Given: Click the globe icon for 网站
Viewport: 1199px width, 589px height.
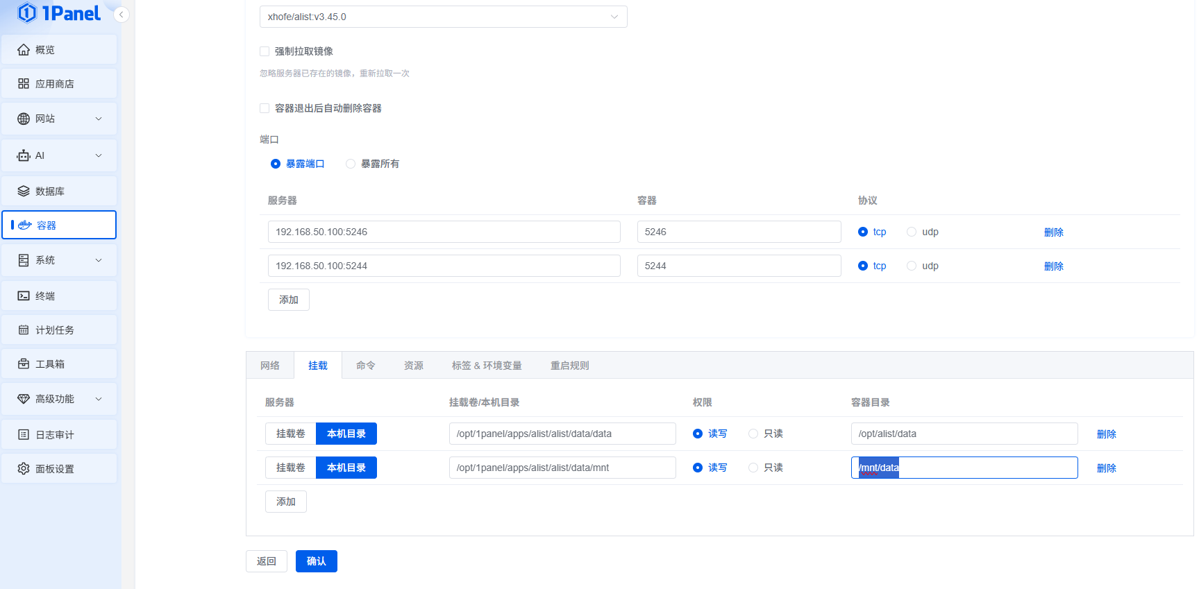Looking at the screenshot, I should pyautogui.click(x=24, y=119).
